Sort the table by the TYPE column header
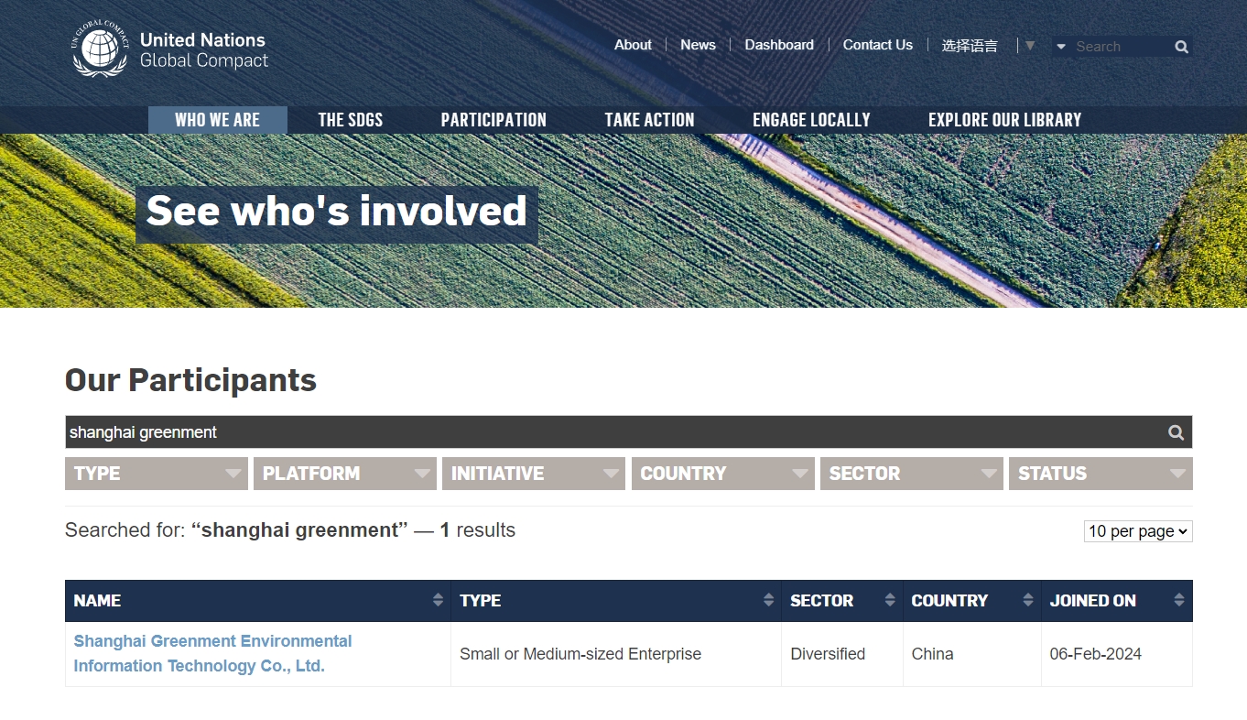This screenshot has height=720, width=1247. click(616, 601)
